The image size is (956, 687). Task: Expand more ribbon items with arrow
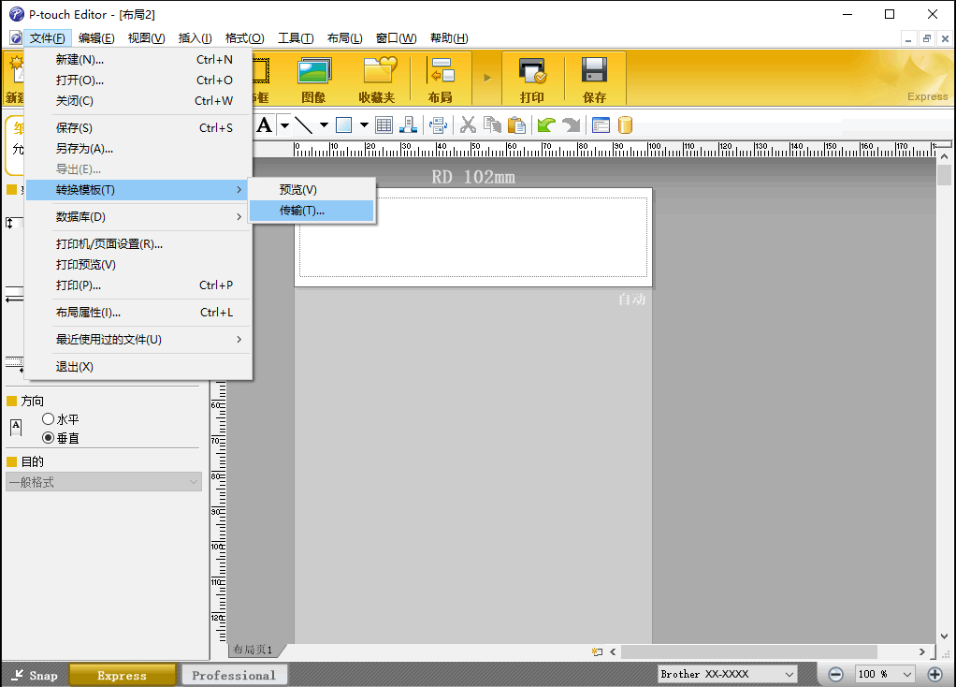coord(487,78)
